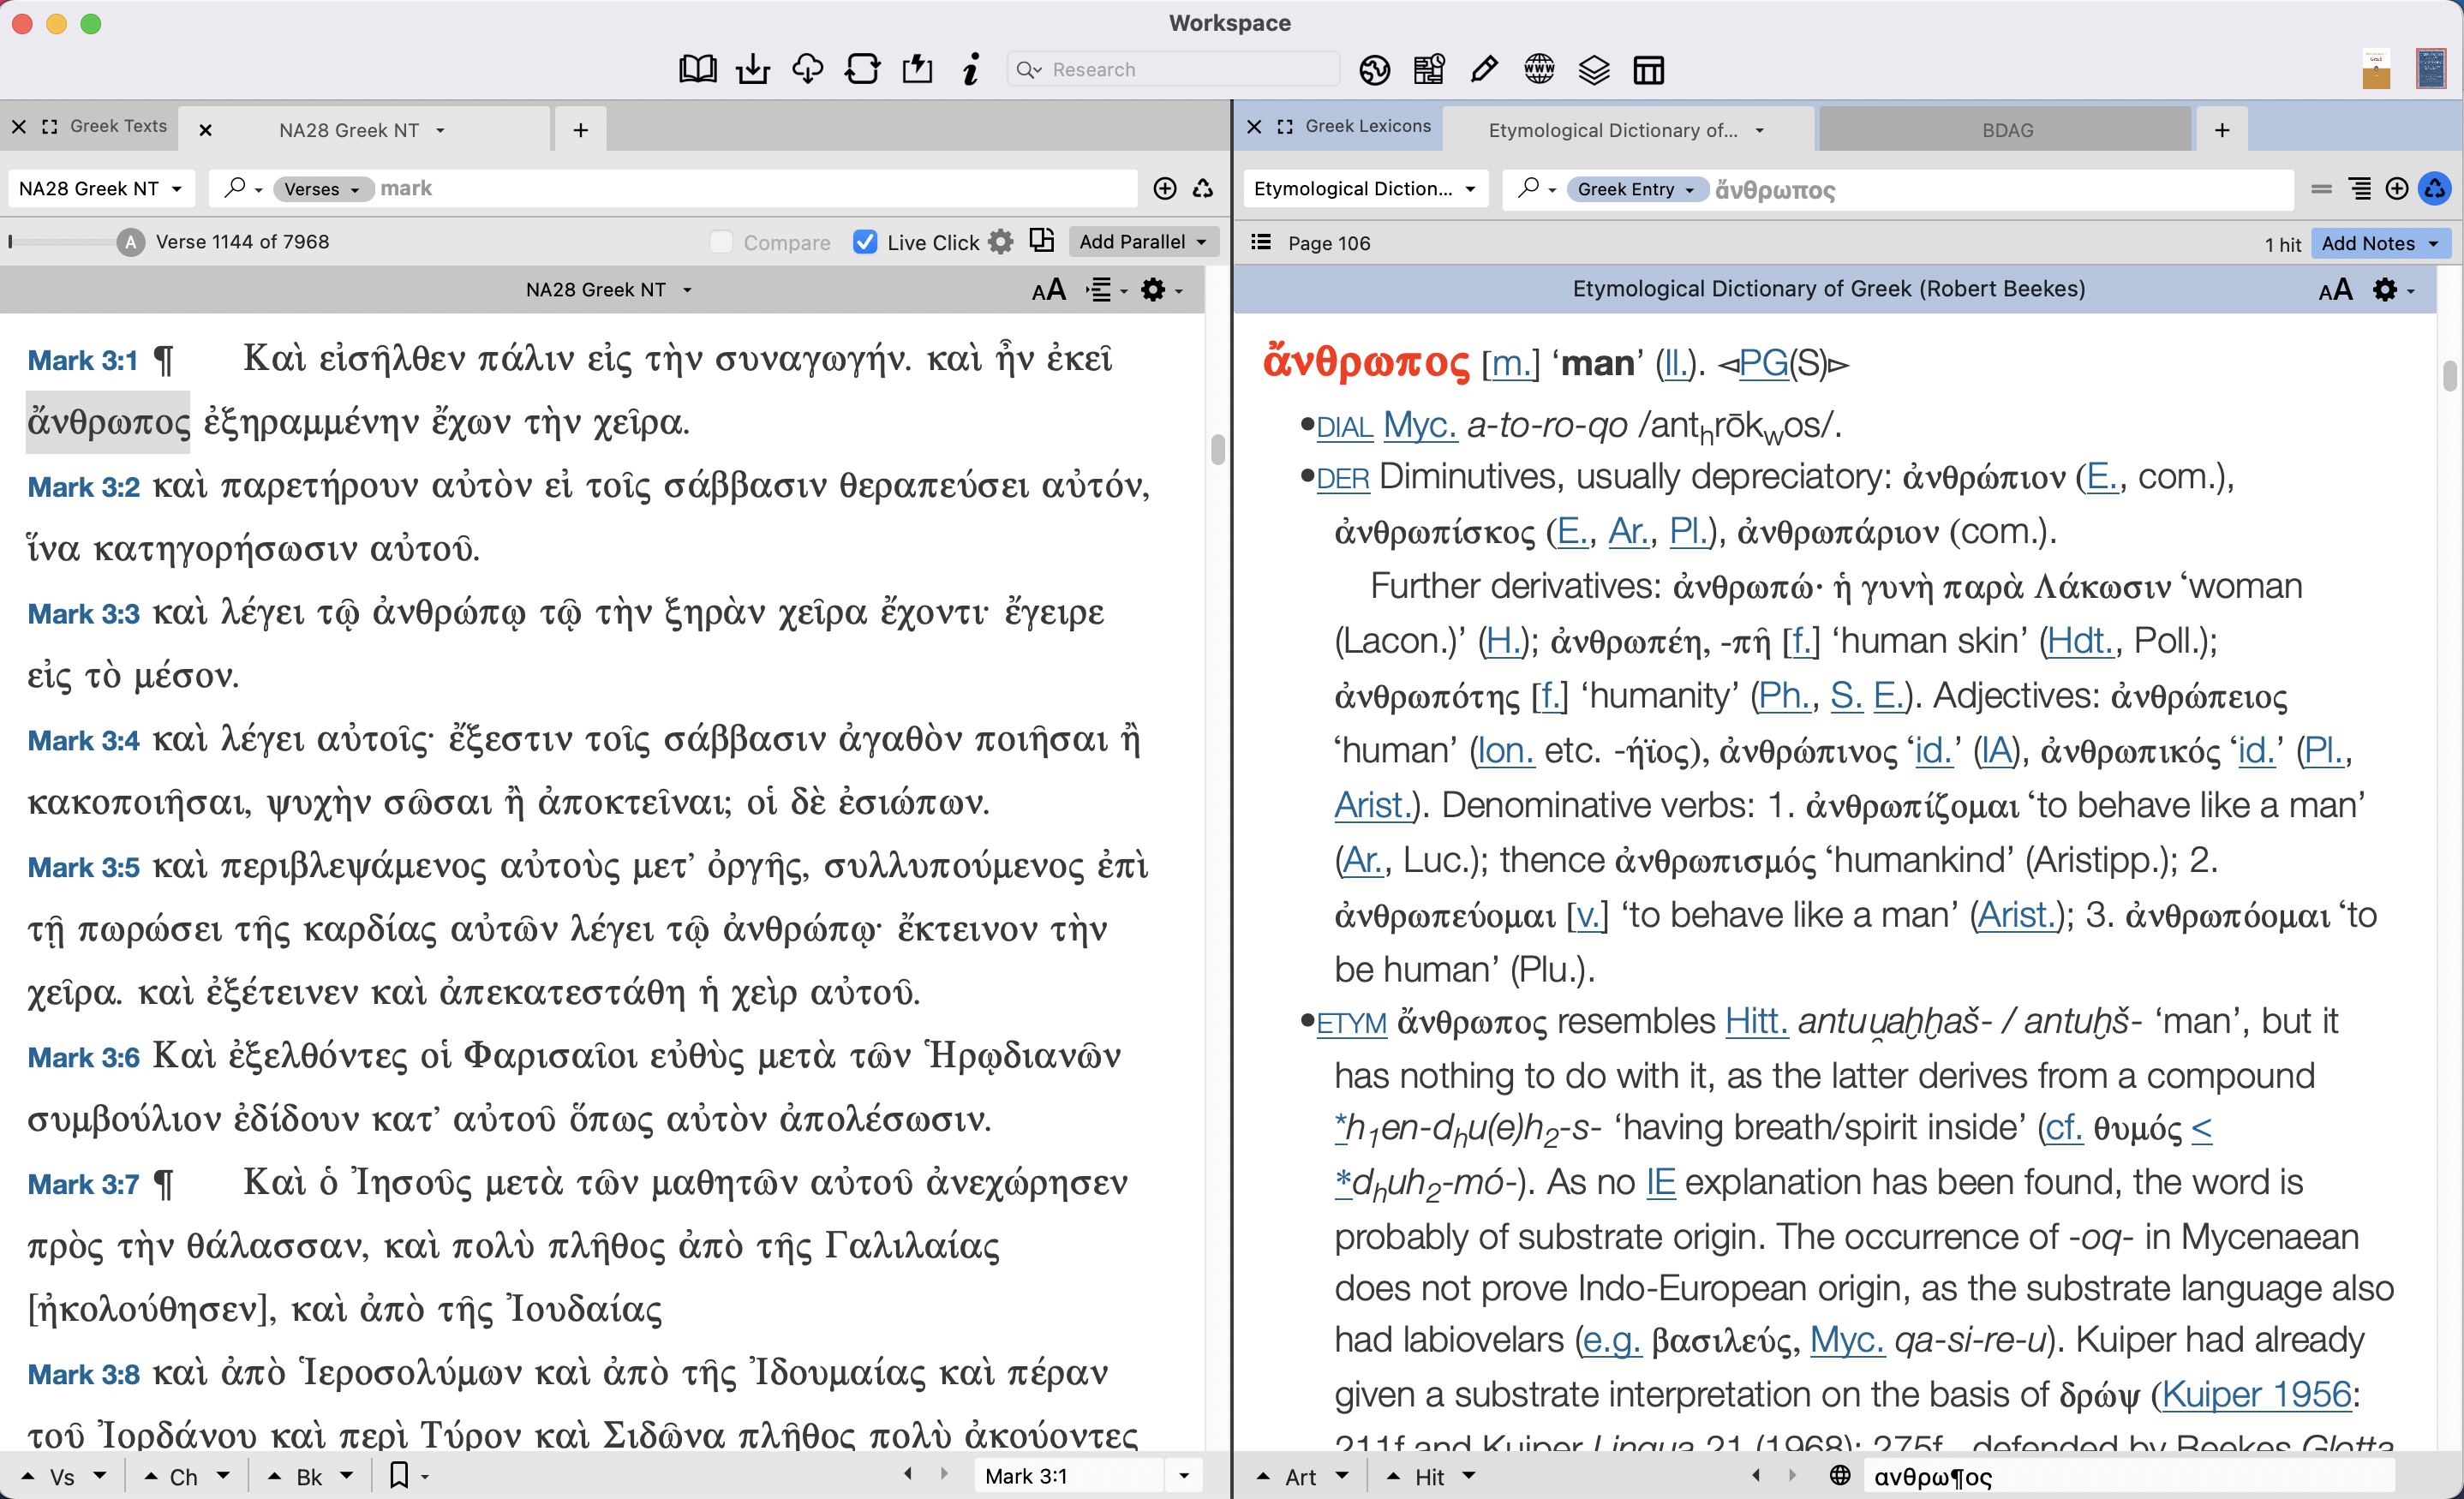Open the Library book icon in toolbar

tap(697, 69)
